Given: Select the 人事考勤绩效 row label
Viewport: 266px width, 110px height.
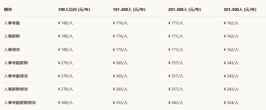Looking at the screenshot, I should [16, 76].
